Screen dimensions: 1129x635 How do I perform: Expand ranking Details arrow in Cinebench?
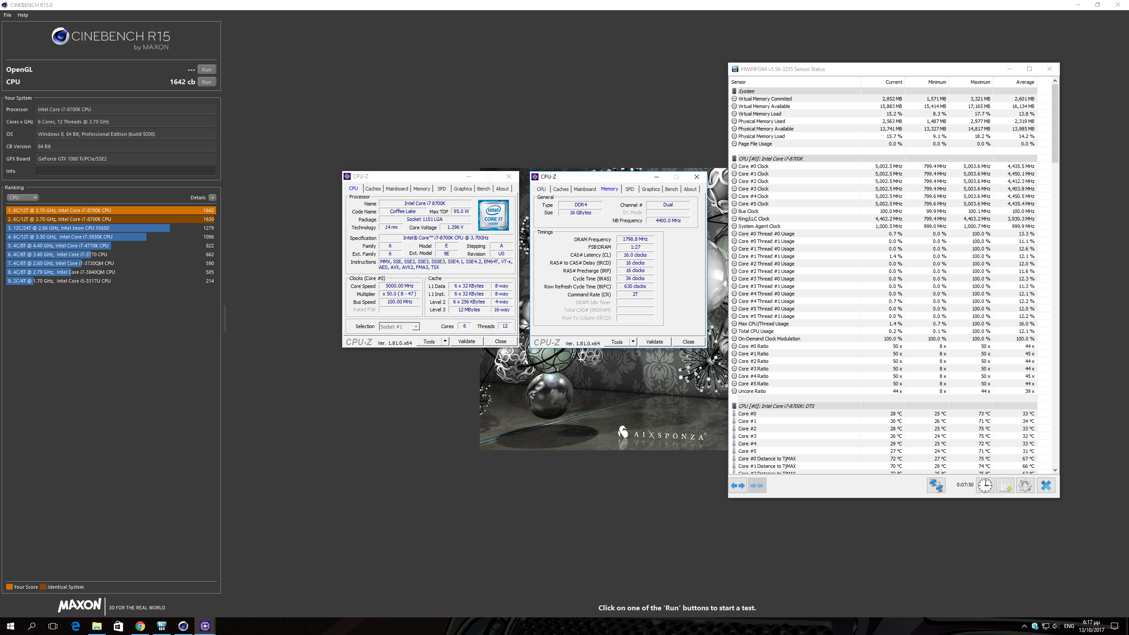point(213,198)
